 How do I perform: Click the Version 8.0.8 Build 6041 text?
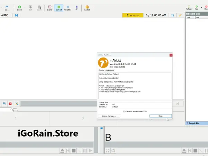click(123, 64)
